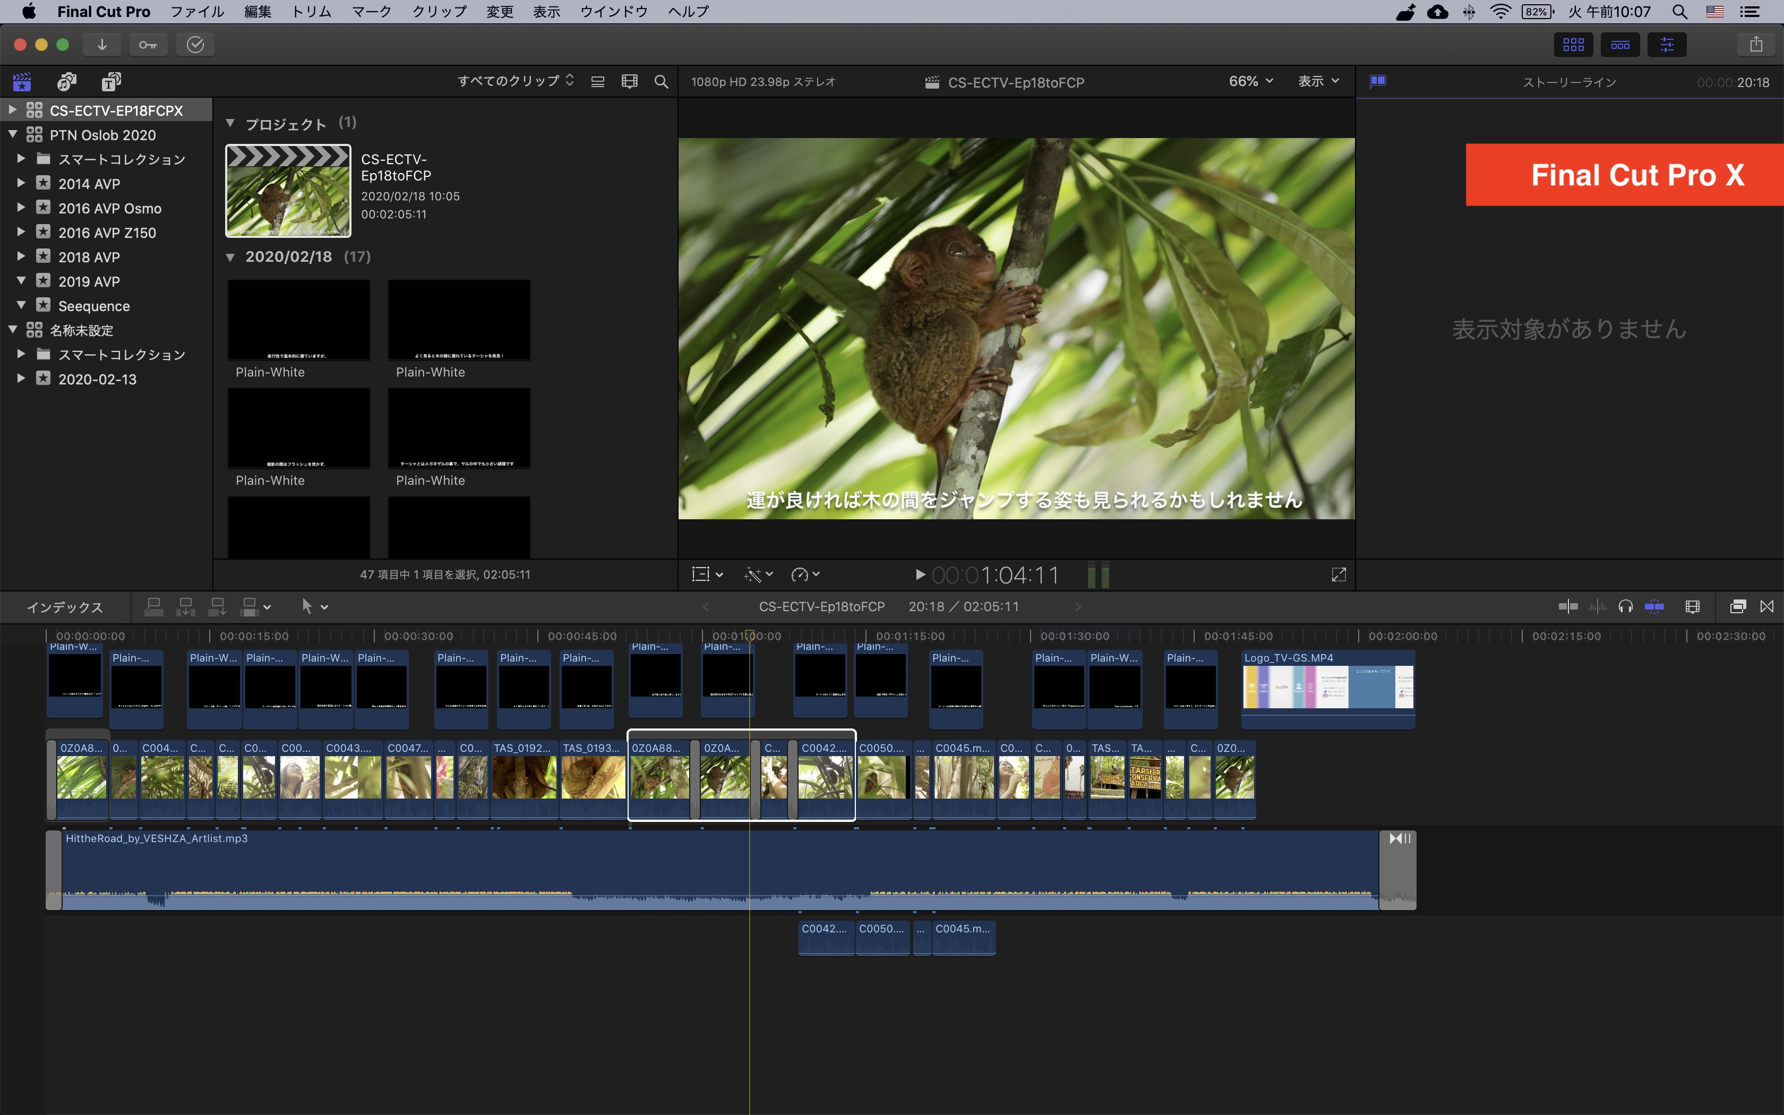Open the titles and generators sidebar
The width and height of the screenshot is (1784, 1115).
111,81
